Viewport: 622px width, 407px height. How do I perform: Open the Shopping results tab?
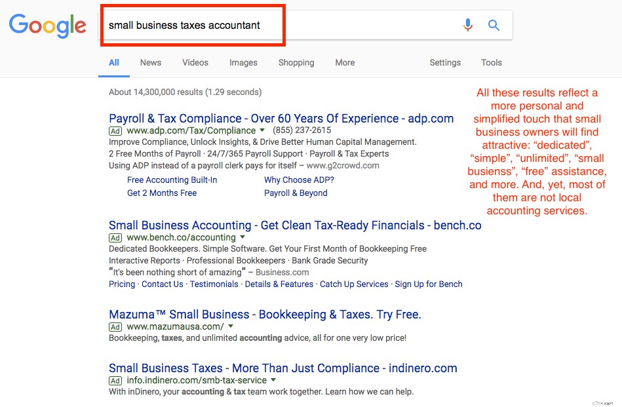pyautogui.click(x=296, y=62)
